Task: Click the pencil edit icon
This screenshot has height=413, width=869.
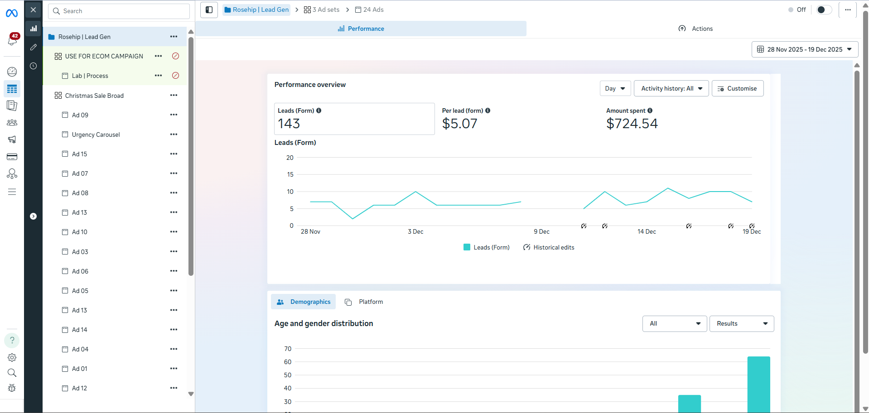Action: click(33, 47)
